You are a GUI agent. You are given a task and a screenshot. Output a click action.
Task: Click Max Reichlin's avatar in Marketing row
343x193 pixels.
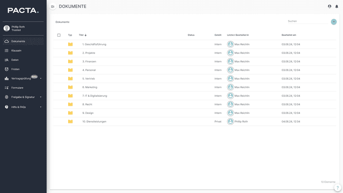(231, 87)
